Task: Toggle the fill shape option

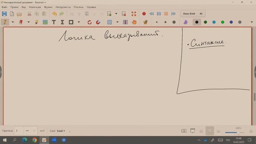Action: [185, 22]
